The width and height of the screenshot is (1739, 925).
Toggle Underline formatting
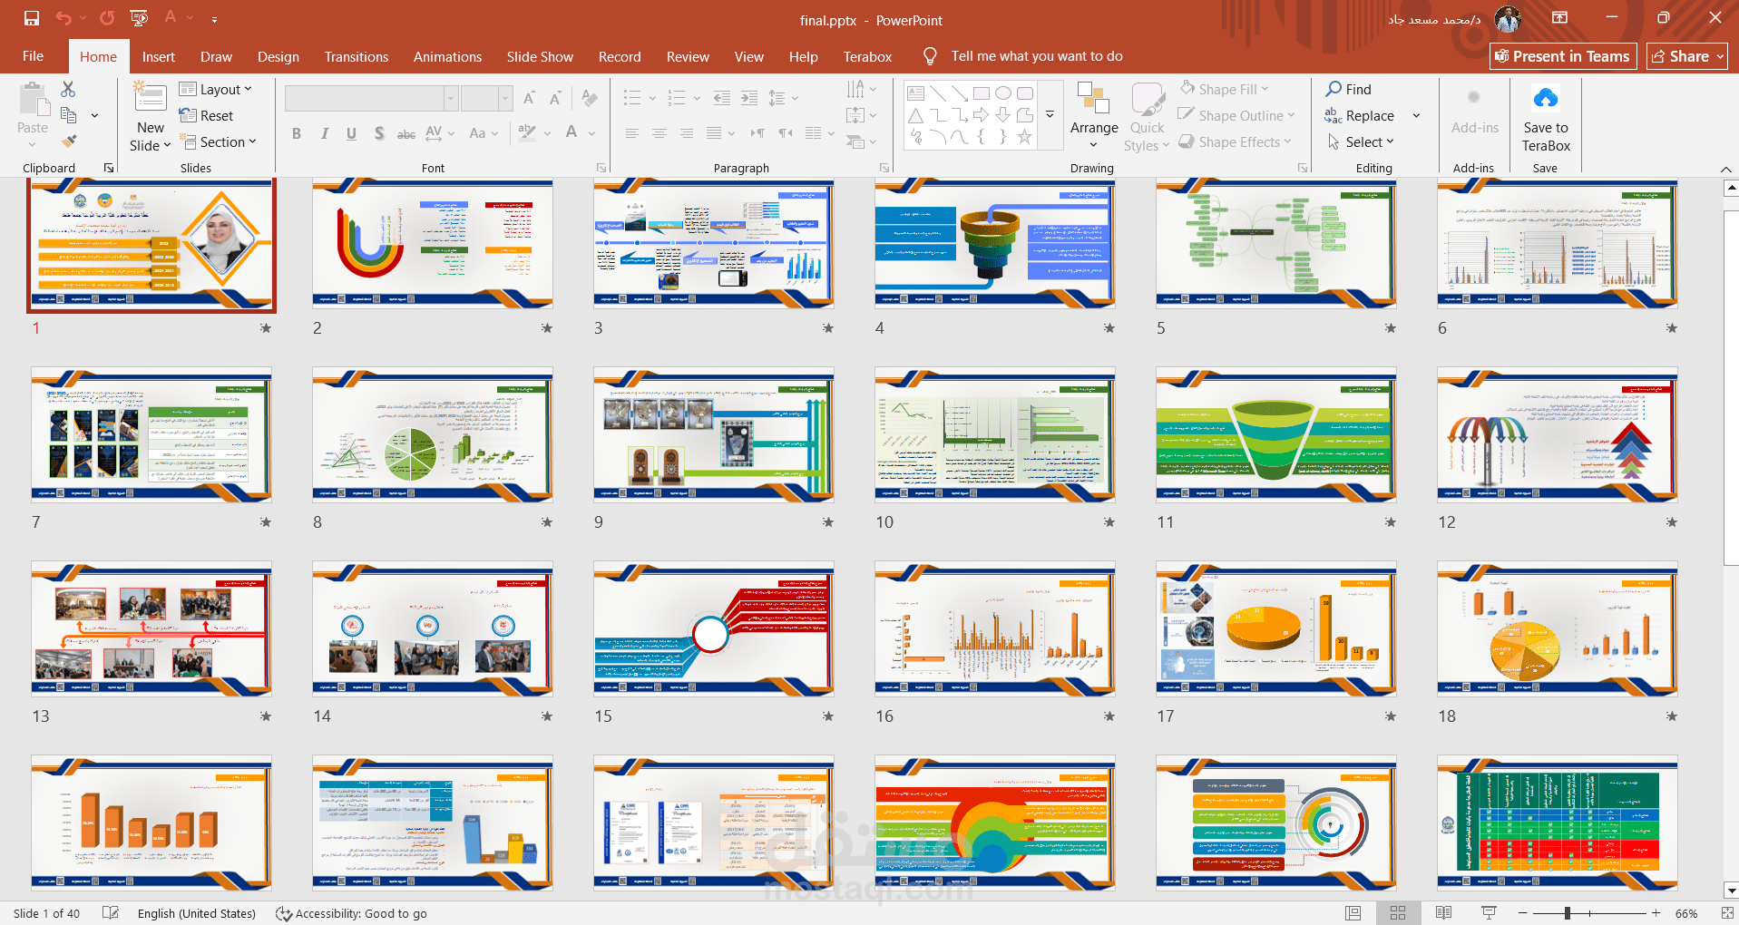pos(351,133)
